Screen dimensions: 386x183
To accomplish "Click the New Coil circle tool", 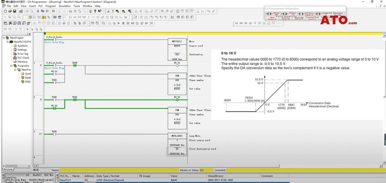I will pos(98,17).
